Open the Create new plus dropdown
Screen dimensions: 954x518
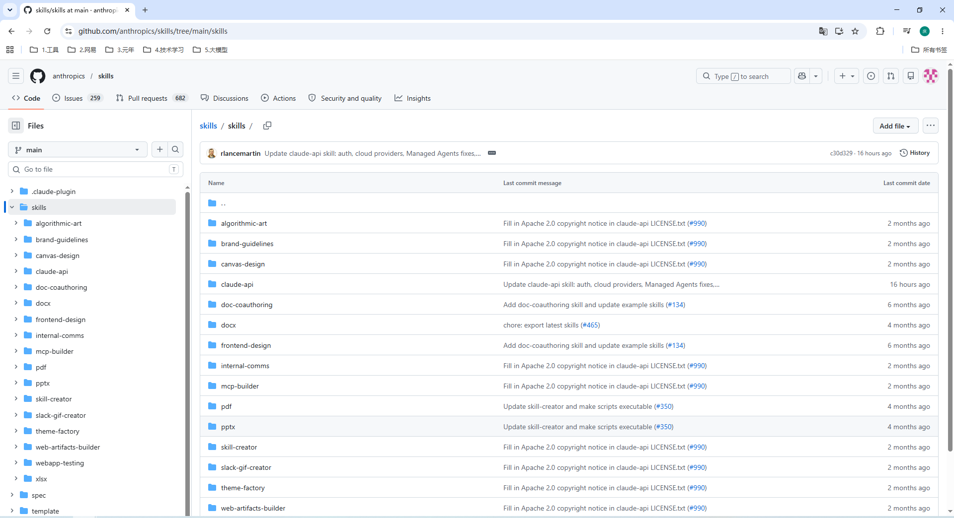(x=847, y=76)
